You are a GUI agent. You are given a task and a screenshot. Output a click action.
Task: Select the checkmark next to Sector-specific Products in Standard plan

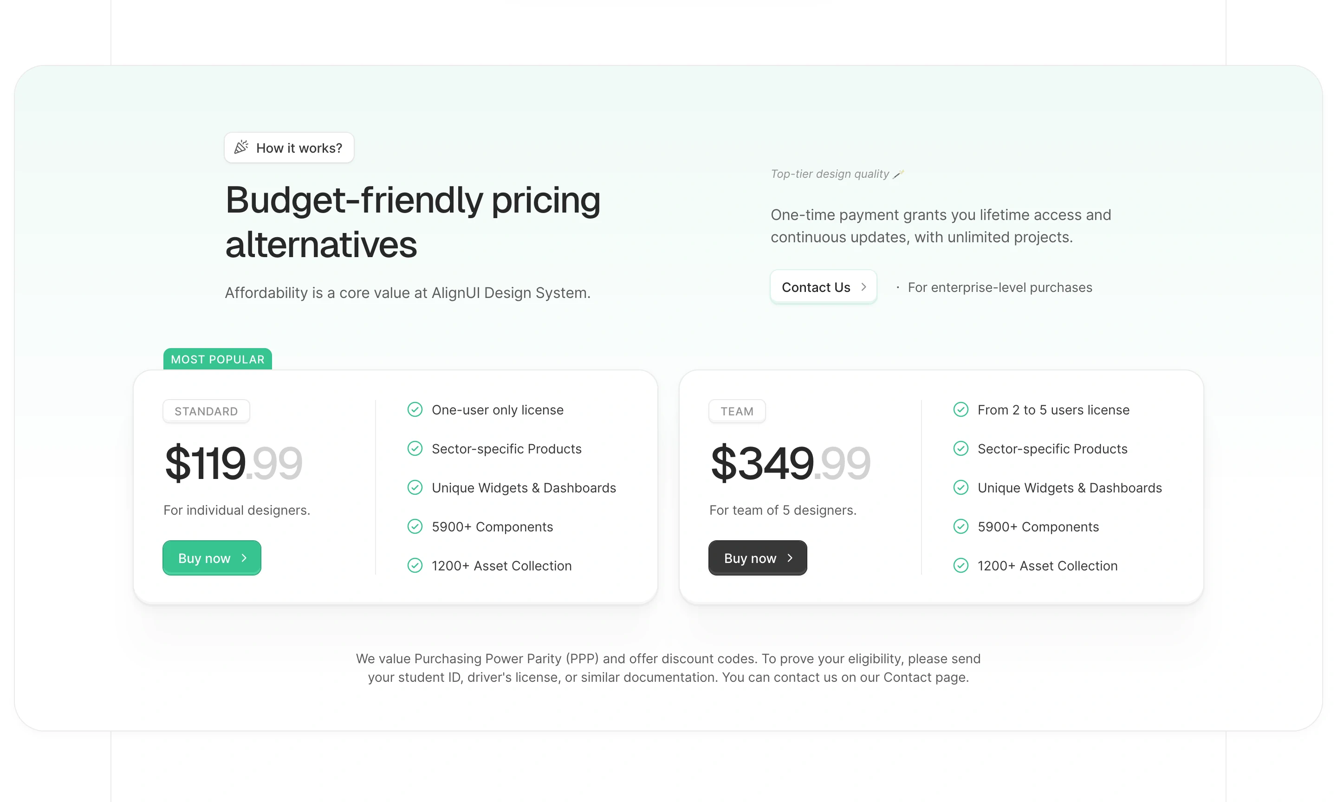(415, 448)
